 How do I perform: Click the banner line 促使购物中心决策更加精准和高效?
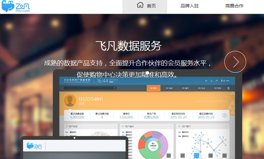pyautogui.click(x=127, y=74)
